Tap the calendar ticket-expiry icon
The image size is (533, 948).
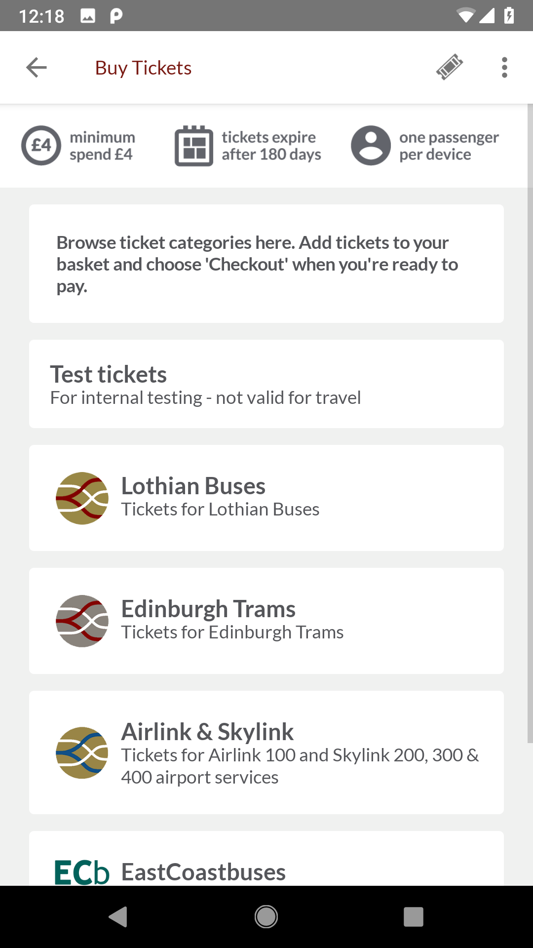click(x=194, y=146)
